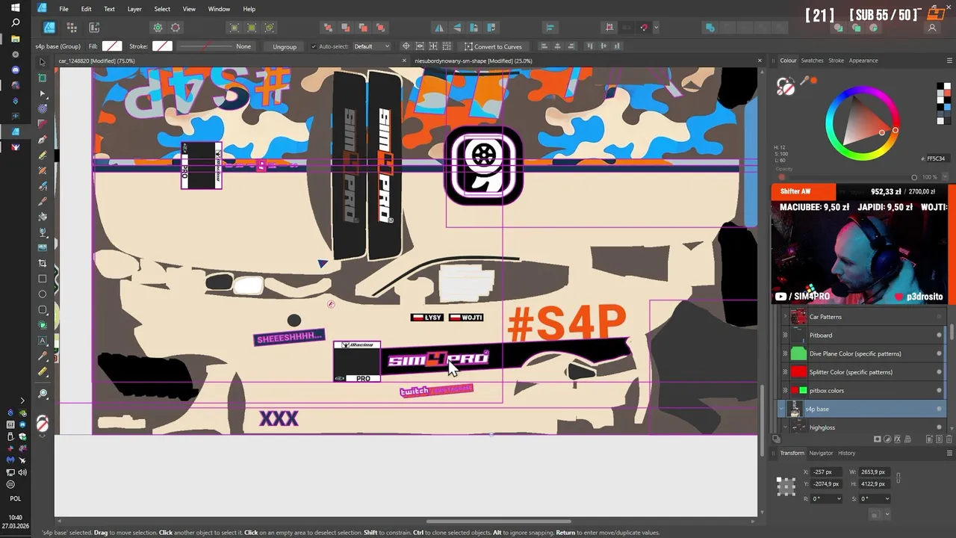Open the Layer menu
This screenshot has height=538, width=956.
pos(134,9)
